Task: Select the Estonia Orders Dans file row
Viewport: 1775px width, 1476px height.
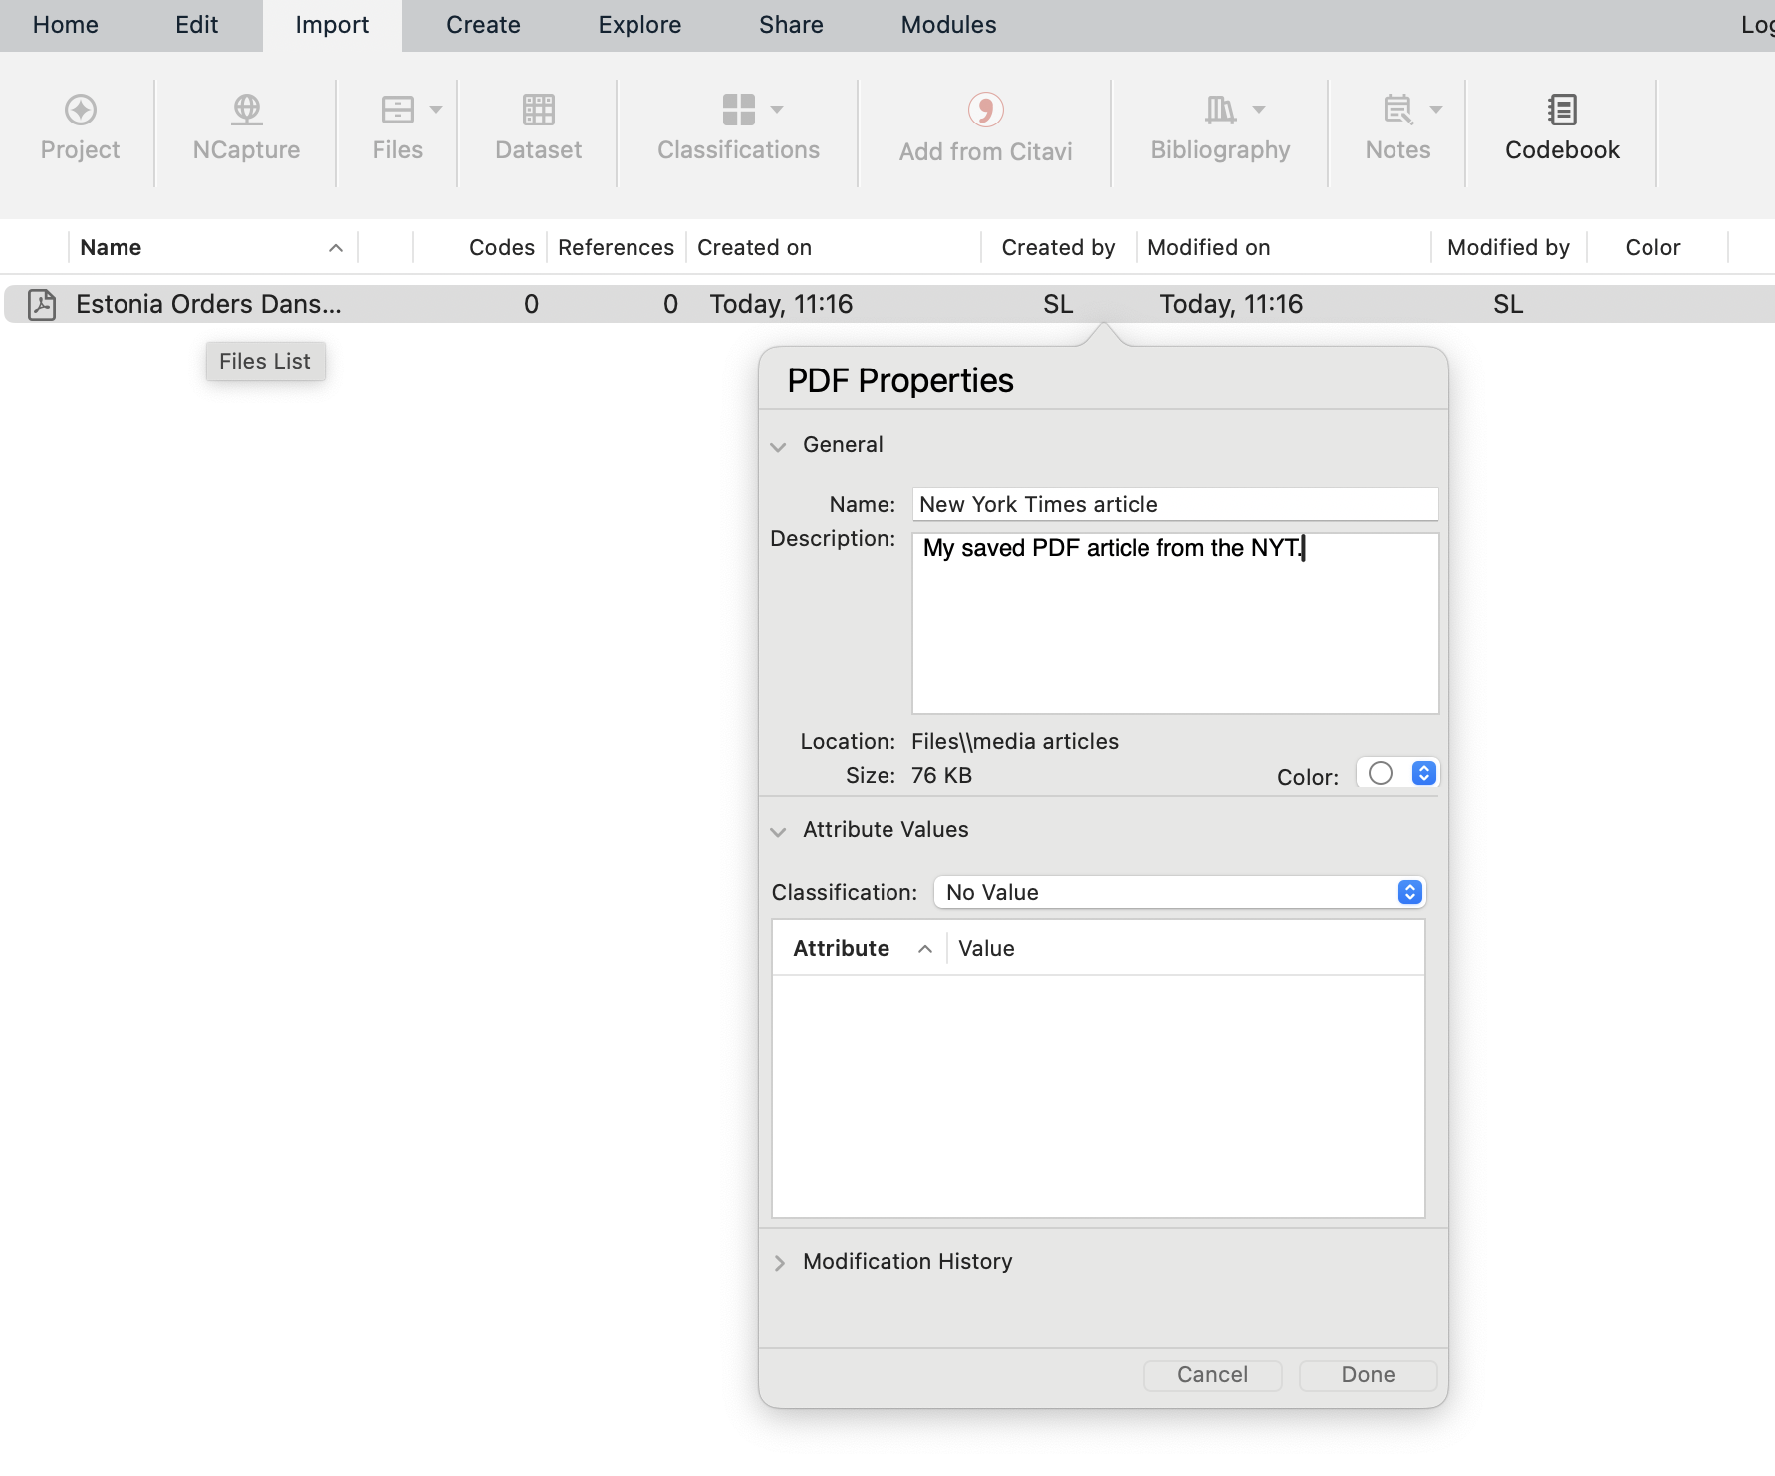Action: (x=208, y=304)
